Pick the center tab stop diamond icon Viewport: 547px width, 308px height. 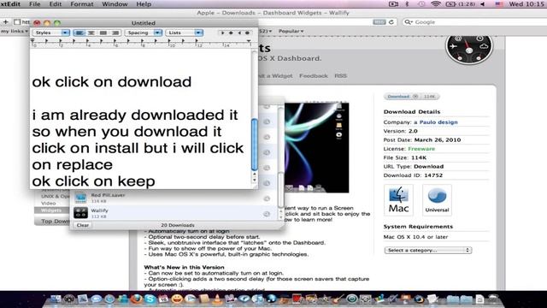coord(231,33)
